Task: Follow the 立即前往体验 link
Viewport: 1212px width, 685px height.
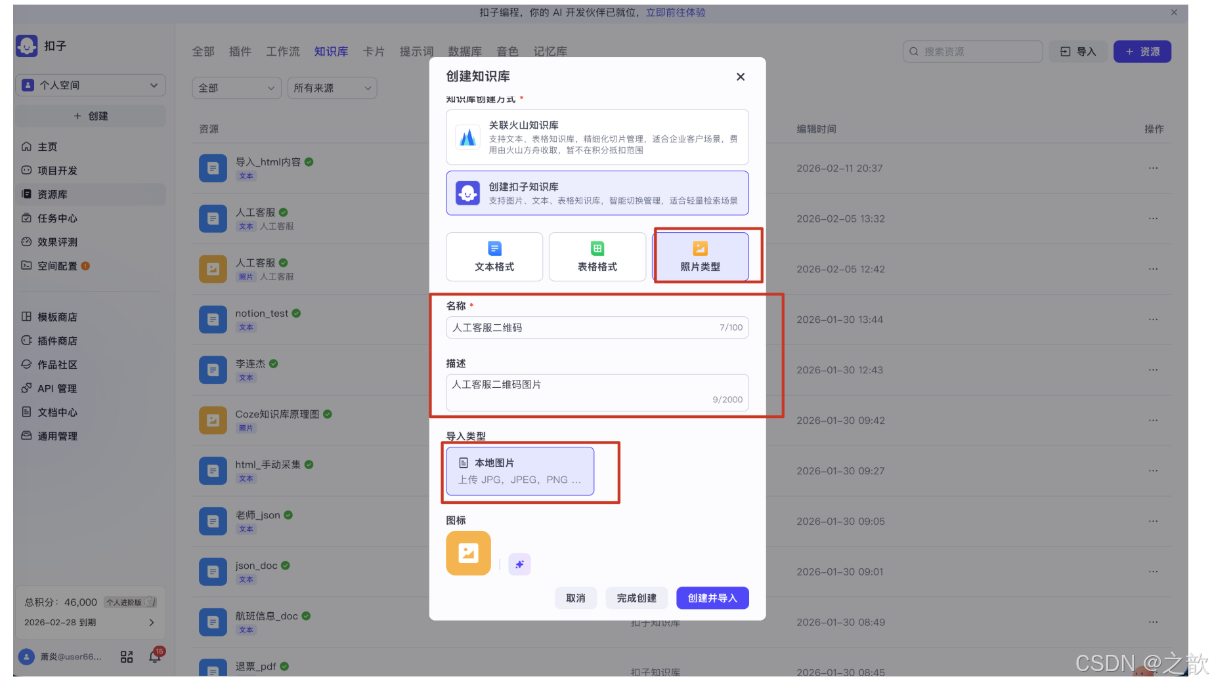Action: click(x=675, y=12)
